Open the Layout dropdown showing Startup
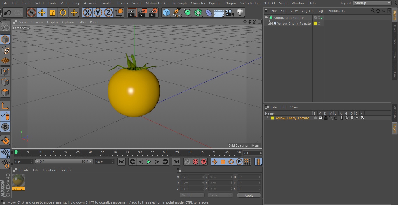 [x=372, y=3]
